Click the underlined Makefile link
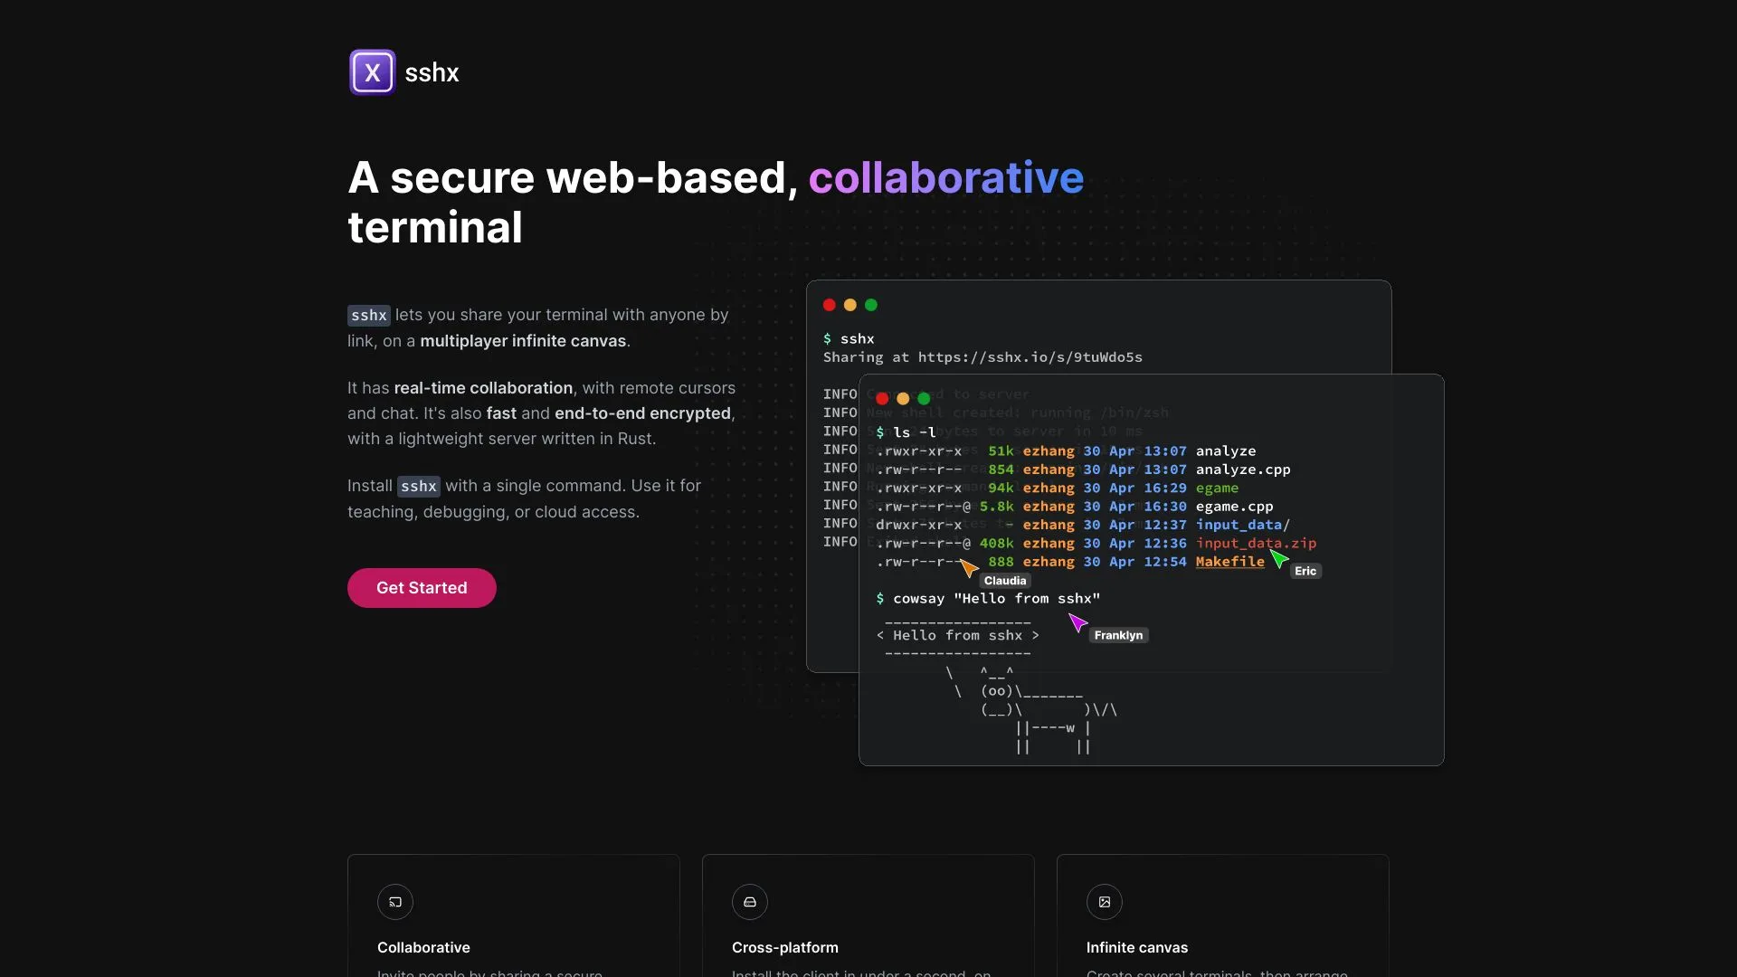This screenshot has height=977, width=1737. [x=1230, y=562]
